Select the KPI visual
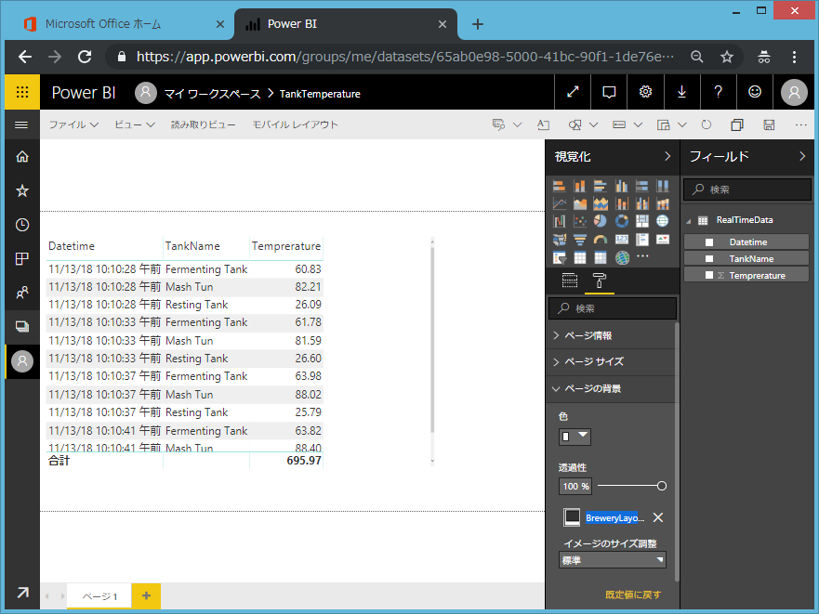Image resolution: width=819 pixels, height=614 pixels. (663, 240)
